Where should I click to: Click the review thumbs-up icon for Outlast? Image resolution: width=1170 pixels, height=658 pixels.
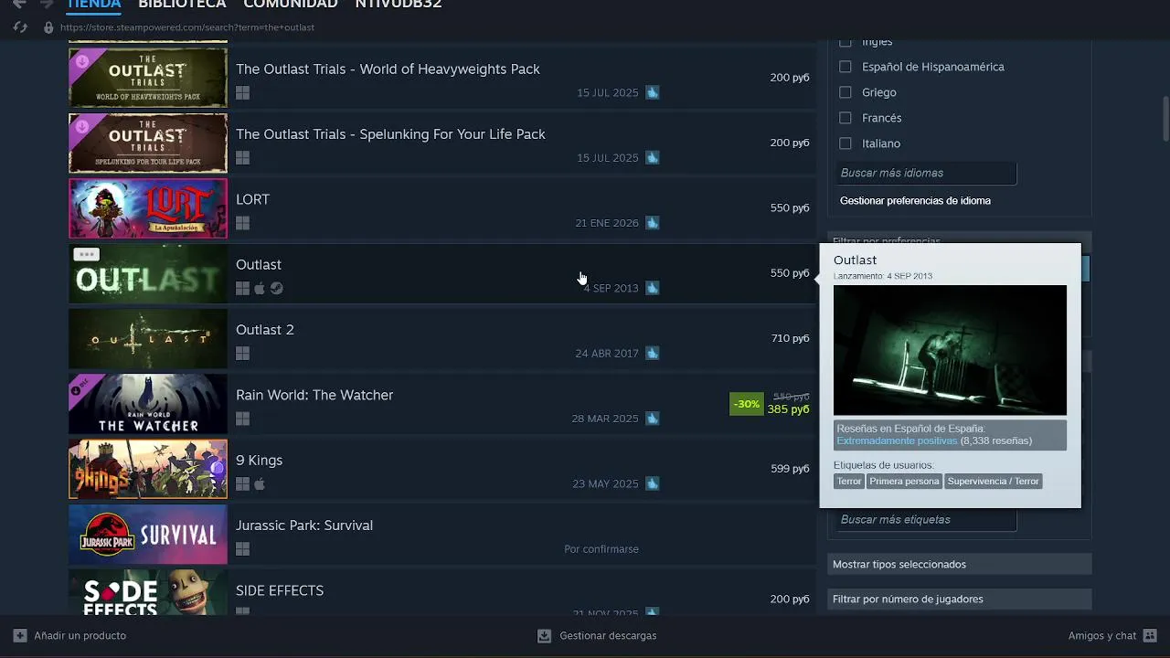click(653, 288)
